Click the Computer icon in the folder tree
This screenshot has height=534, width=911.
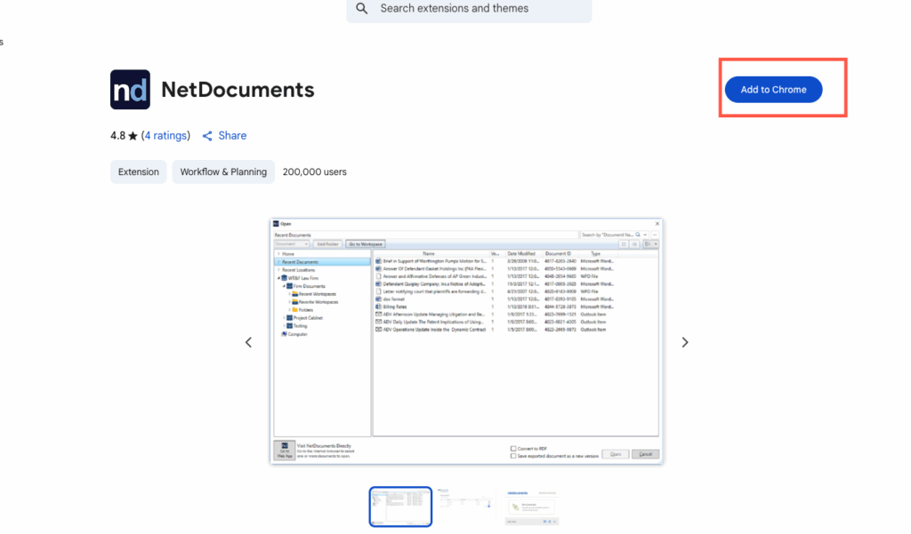[284, 334]
